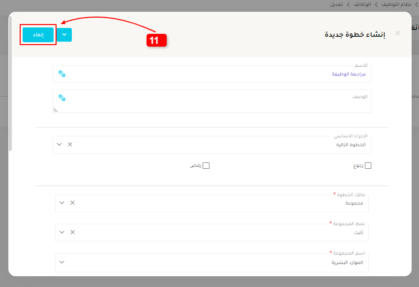Open the arrow dropdown beside the finish button

64,35
